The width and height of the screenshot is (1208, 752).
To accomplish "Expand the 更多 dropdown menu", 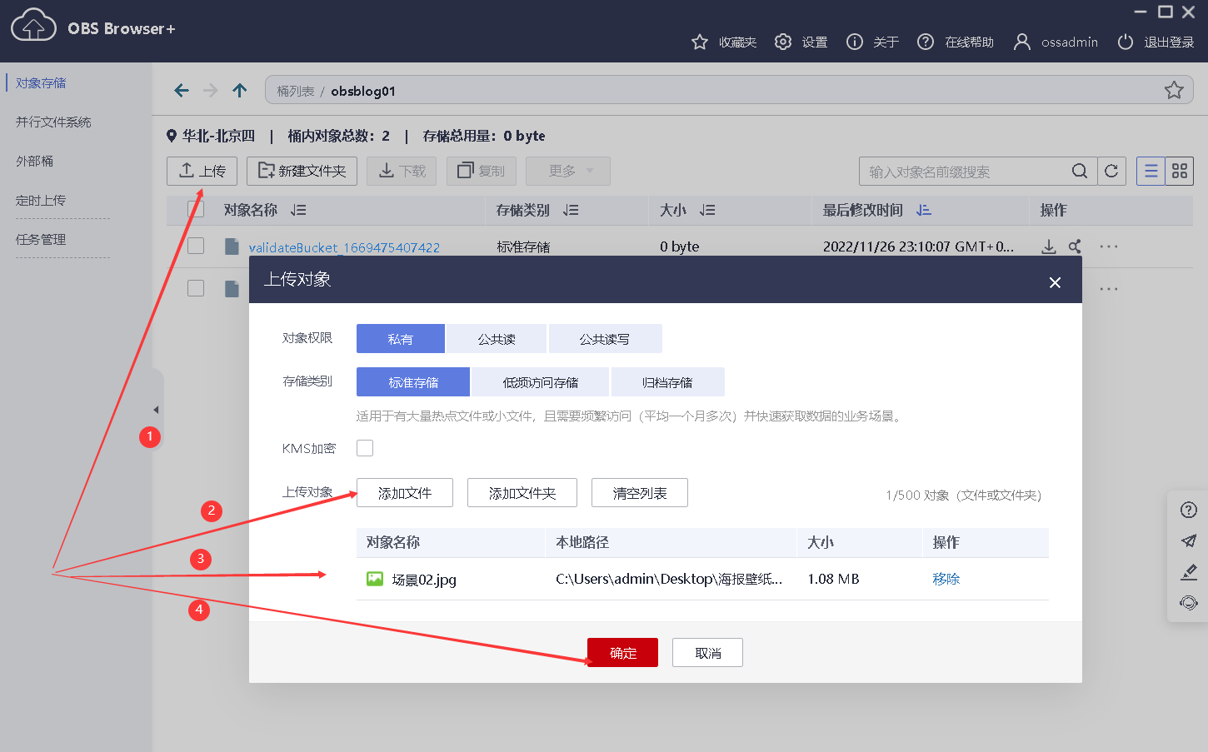I will (x=568, y=172).
